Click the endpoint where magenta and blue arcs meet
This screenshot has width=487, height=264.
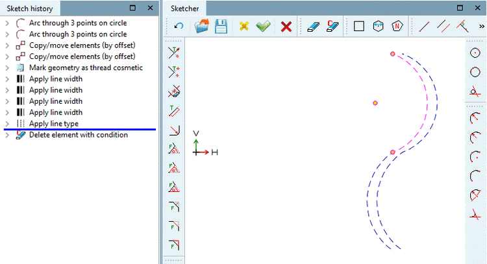click(393, 152)
